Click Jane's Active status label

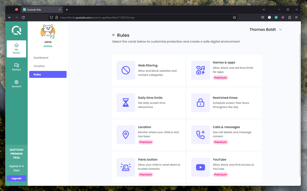pos(48,46)
